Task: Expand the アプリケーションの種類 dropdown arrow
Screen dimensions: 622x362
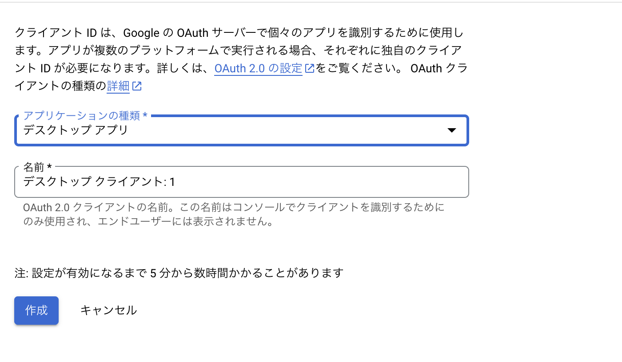Action: [451, 130]
